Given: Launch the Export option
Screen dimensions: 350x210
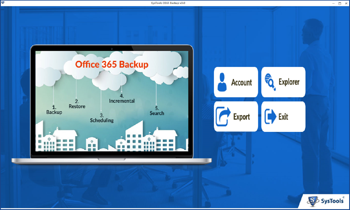Looking at the screenshot, I should (236, 116).
